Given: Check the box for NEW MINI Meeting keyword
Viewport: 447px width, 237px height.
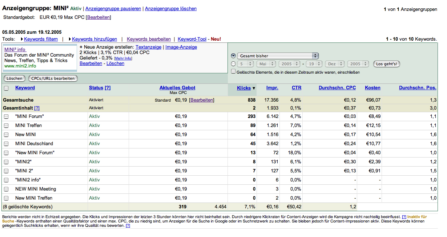Looking at the screenshot, I should pos(6,189).
